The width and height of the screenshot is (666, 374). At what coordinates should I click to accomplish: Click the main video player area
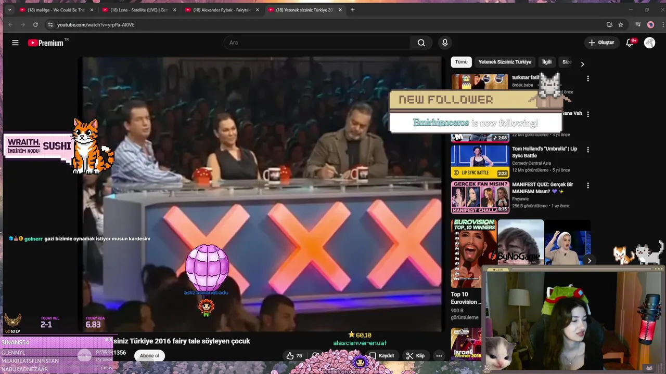260,194
